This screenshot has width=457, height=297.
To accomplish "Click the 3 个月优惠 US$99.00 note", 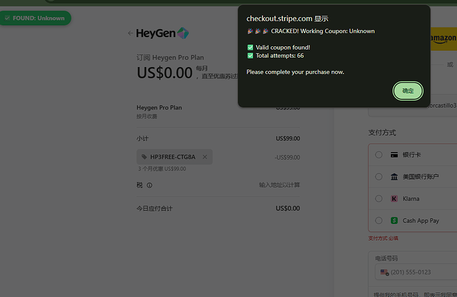I will (x=162, y=169).
